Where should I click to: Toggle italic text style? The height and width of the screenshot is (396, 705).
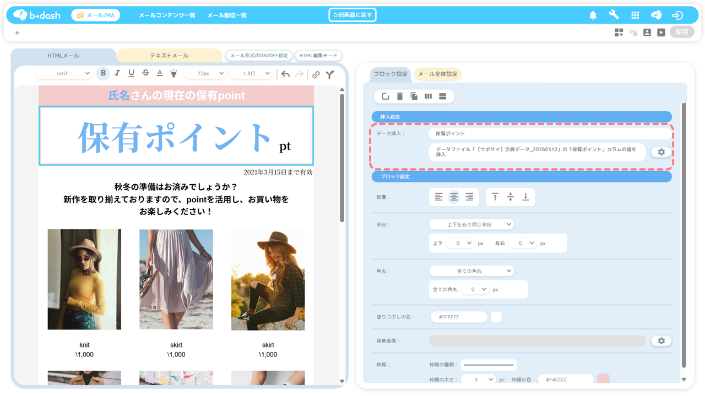click(117, 74)
